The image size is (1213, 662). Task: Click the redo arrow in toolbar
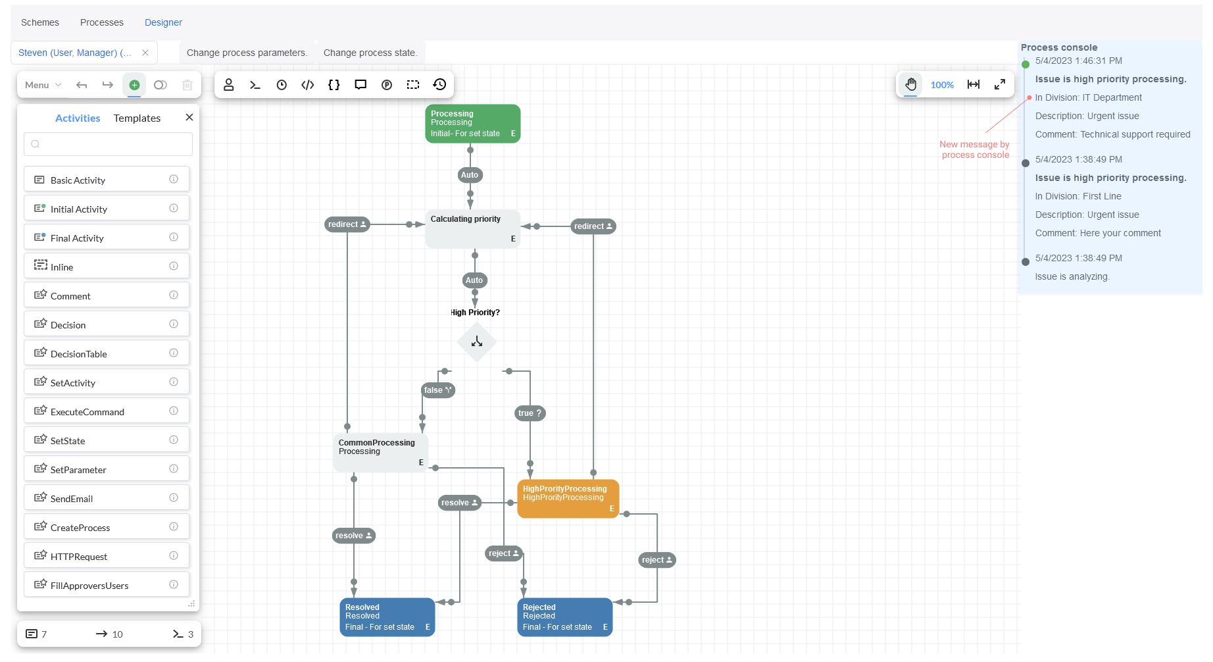point(108,85)
